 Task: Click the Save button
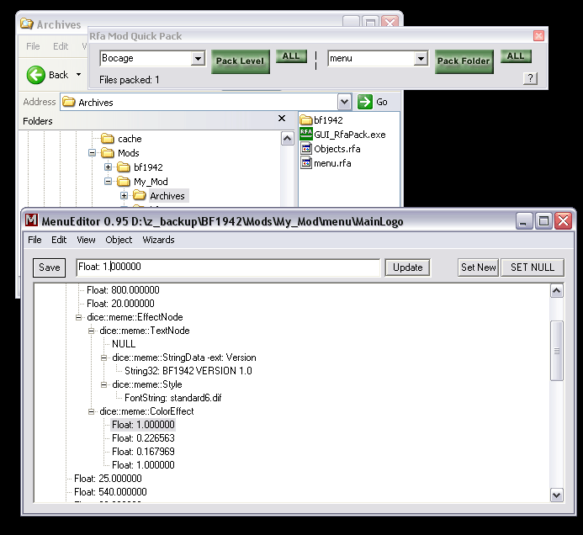coord(49,267)
